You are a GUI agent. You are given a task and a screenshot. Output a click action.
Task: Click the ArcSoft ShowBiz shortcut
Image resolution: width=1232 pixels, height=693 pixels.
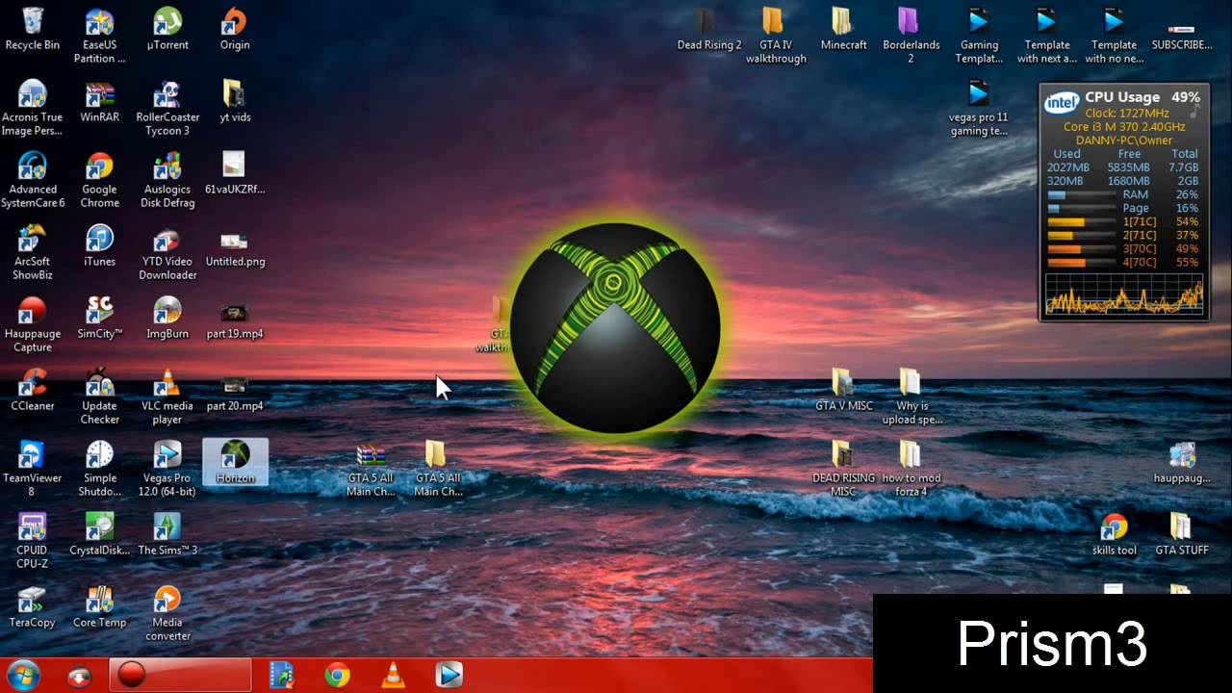coord(32,252)
